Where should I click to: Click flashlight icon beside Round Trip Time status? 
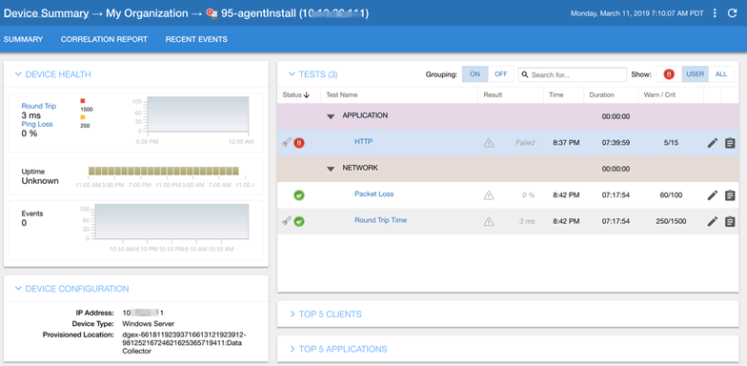tap(286, 221)
